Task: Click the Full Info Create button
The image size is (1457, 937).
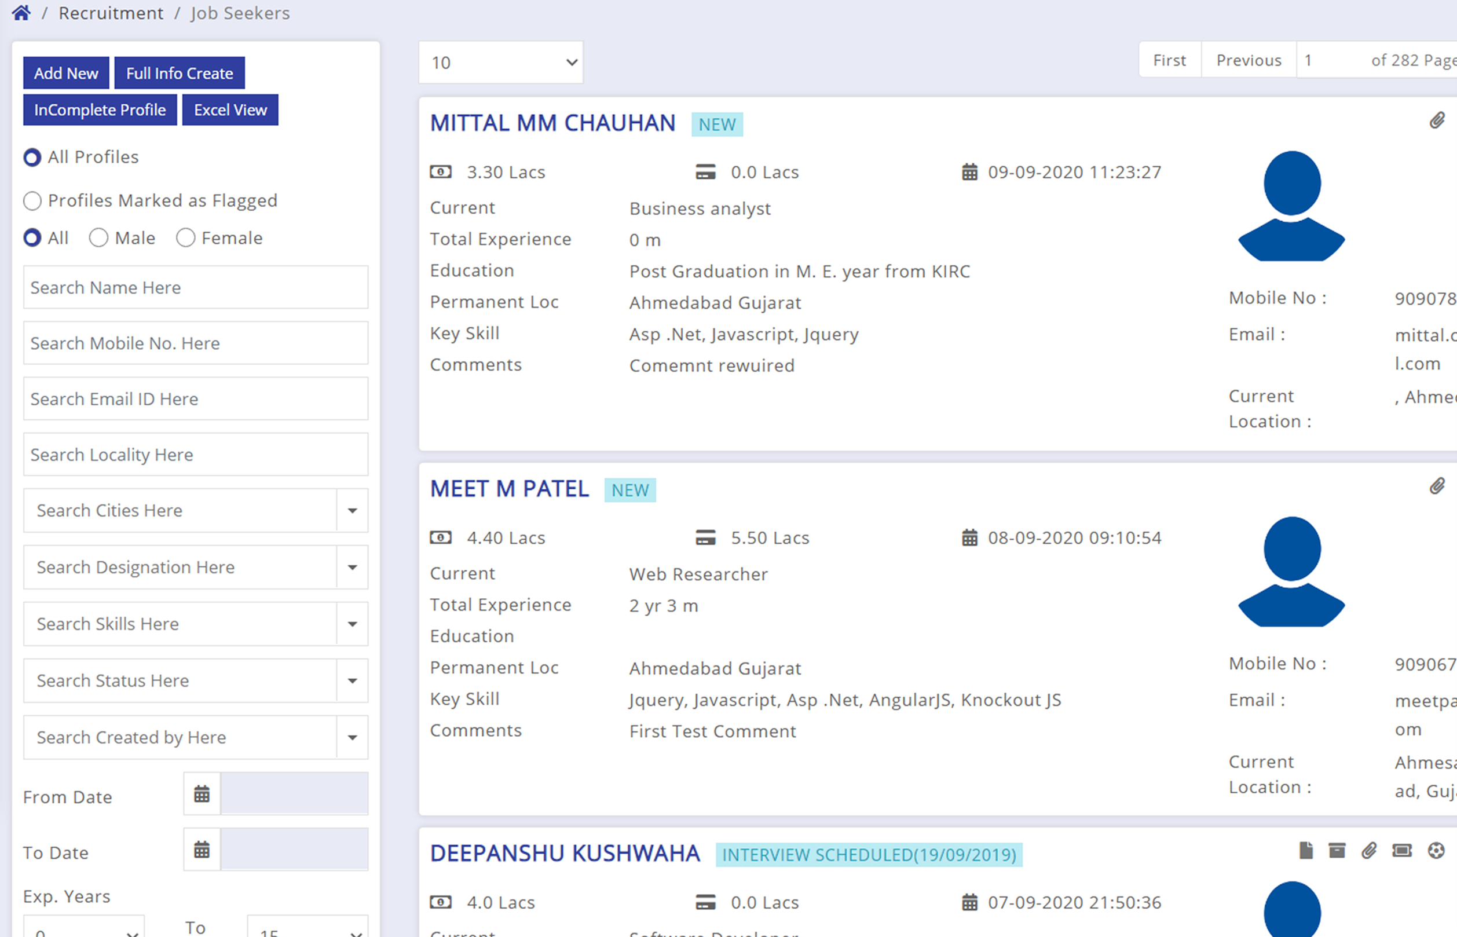Action: [180, 73]
